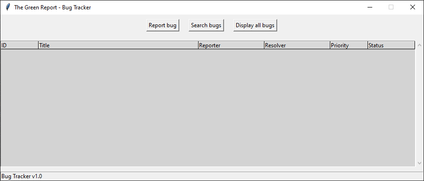
Task: Sort by the ID column header
Action: pos(19,45)
